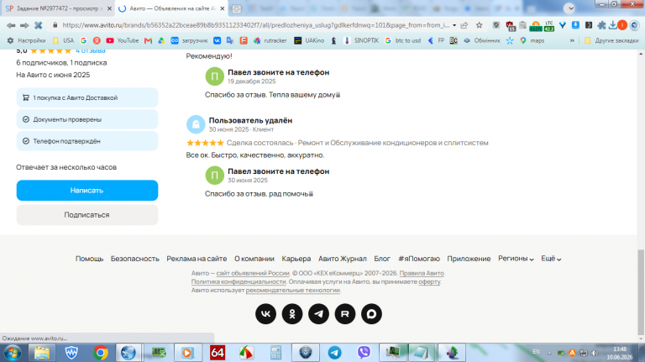Open Политика конфиденциальности link

click(239, 281)
